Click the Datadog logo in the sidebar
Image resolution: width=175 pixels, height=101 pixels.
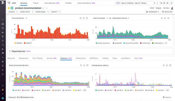point(3,2)
